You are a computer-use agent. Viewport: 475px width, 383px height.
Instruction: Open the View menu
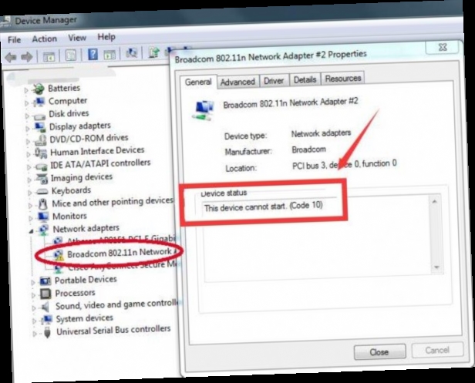tap(77, 38)
